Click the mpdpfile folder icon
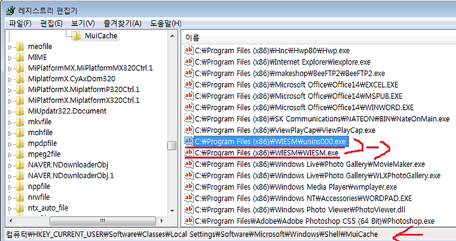 coord(20,143)
